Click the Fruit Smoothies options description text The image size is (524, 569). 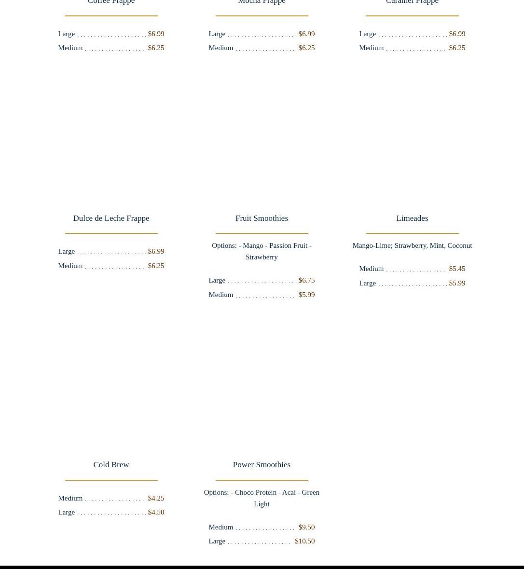click(262, 251)
